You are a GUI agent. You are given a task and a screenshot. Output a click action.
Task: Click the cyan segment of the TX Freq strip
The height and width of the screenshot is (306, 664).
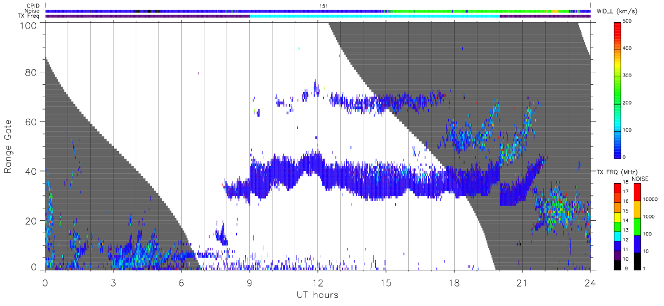[375, 16]
